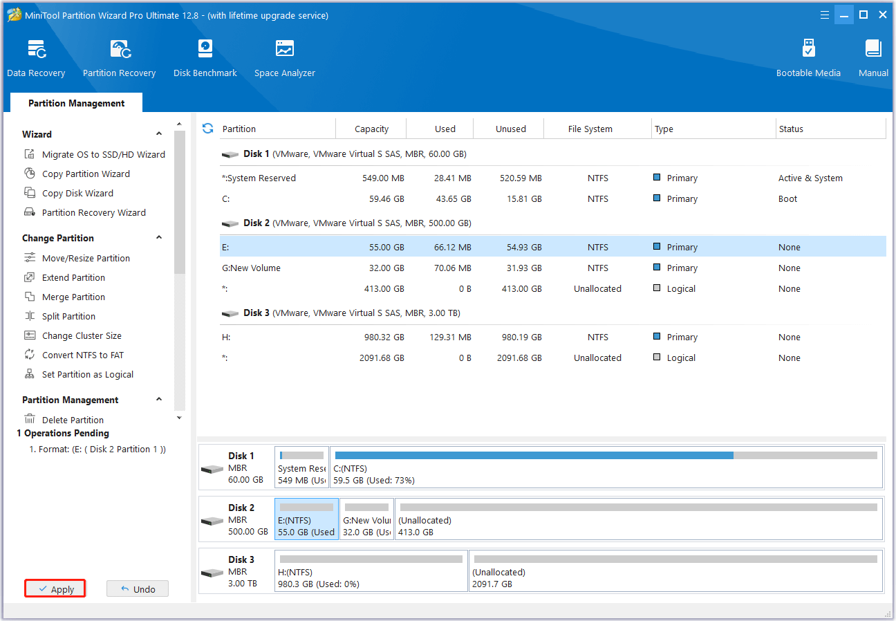Viewport: 896px width, 621px height.
Task: Open the Manual
Action: click(873, 58)
